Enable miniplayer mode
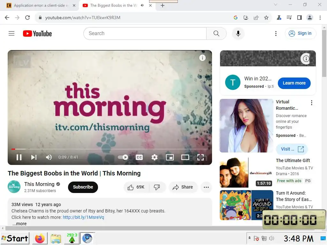Image resolution: width=327 pixels, height=245 pixels. [x=170, y=157]
